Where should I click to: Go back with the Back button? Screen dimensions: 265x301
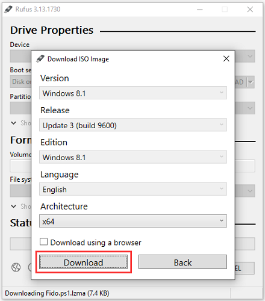click(x=182, y=262)
